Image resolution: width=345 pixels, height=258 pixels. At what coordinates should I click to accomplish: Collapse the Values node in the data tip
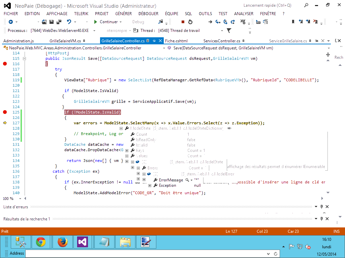coord(127,156)
